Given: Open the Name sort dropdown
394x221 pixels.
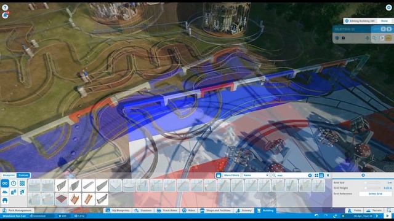Looking at the screenshot, I should [255, 176].
